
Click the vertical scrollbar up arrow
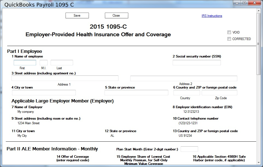point(258,11)
